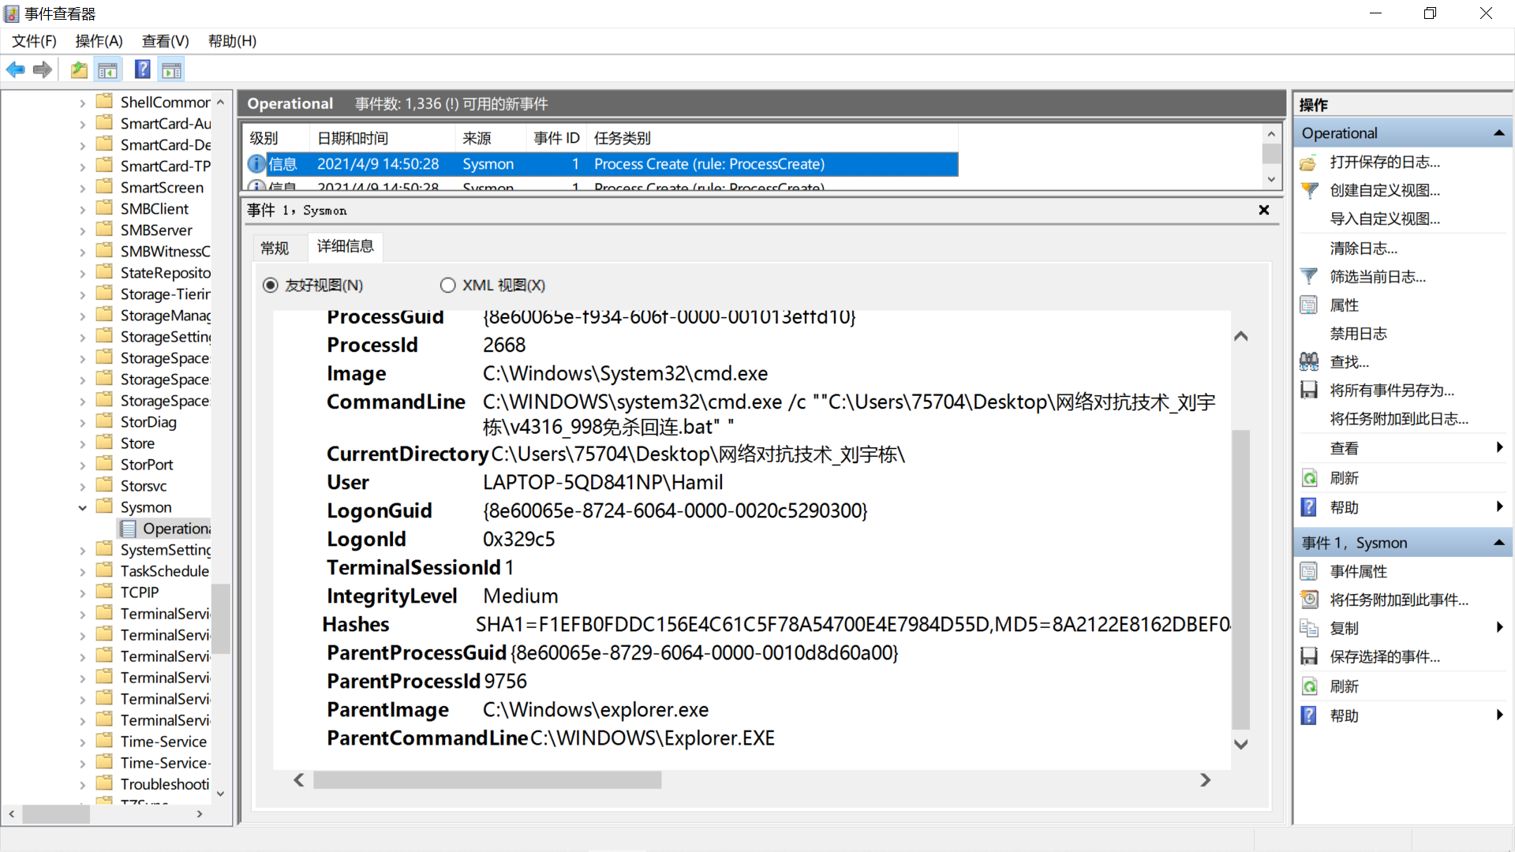The width and height of the screenshot is (1515, 852).
Task: Select the friendly view radio button
Action: pos(271,286)
